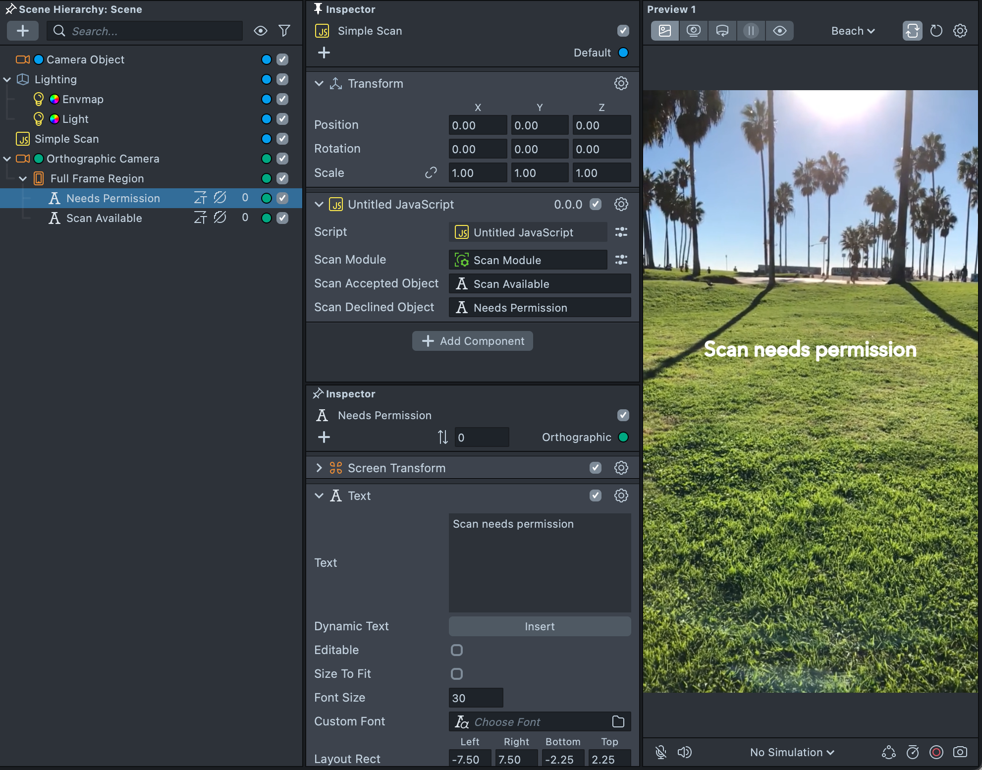Click the hierarchy filter funnel icon
This screenshot has height=770, width=982.
click(284, 31)
